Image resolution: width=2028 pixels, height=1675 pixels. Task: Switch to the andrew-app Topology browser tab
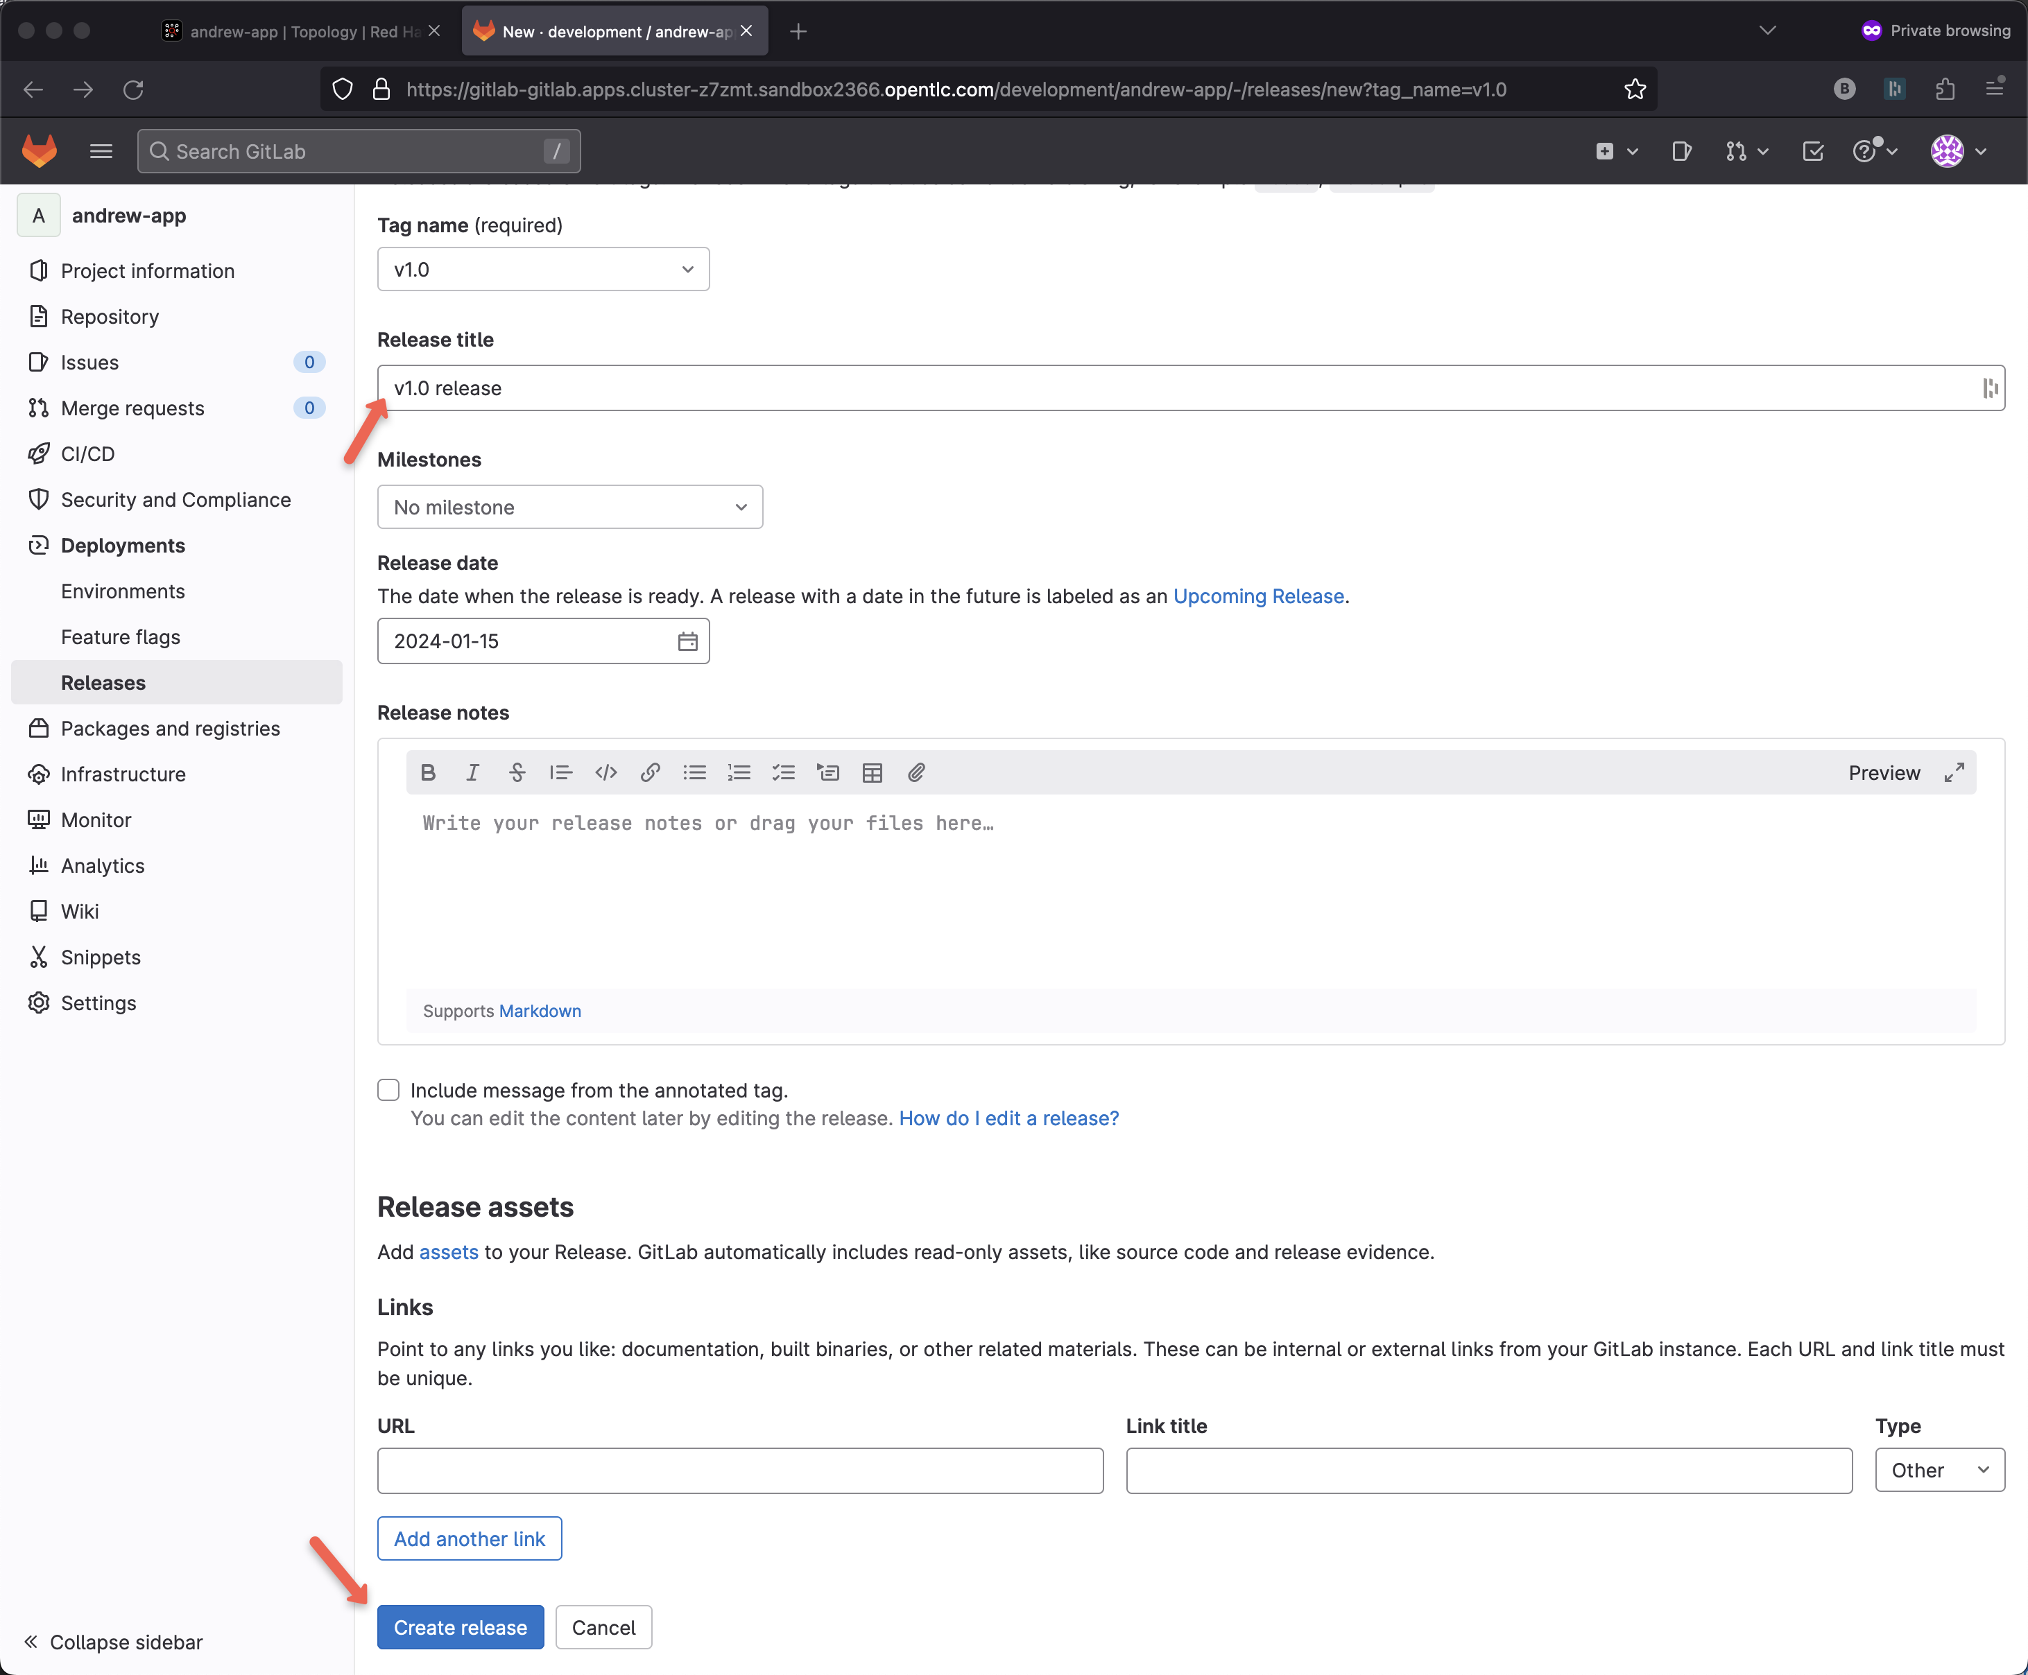pyautogui.click(x=299, y=32)
